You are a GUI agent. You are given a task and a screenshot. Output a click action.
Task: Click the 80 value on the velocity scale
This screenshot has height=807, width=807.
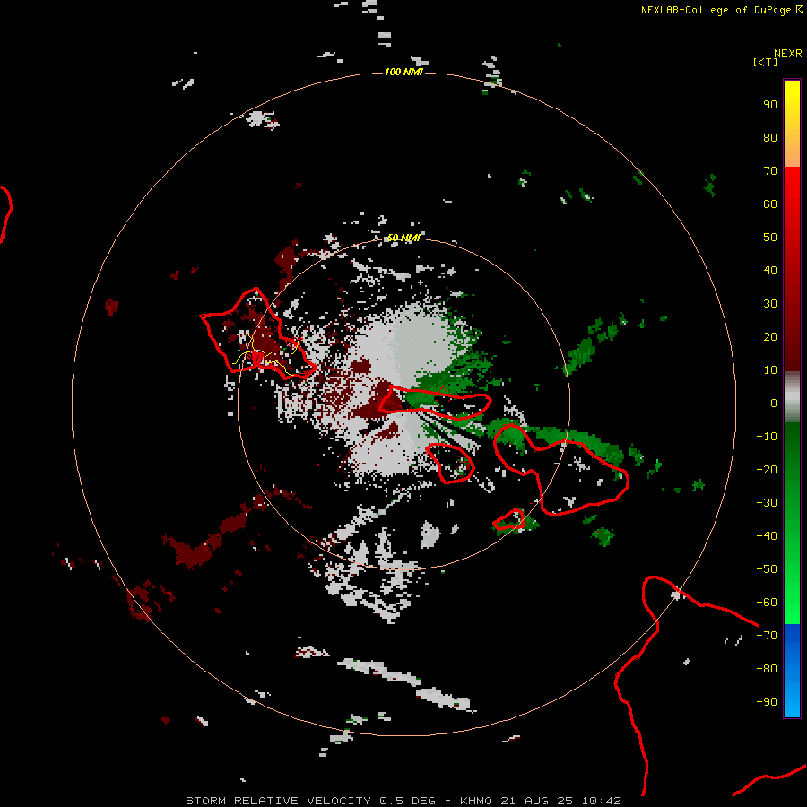click(x=770, y=138)
